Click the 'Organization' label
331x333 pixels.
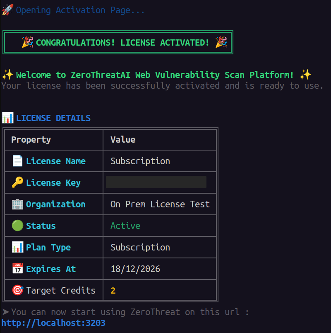(x=56, y=204)
